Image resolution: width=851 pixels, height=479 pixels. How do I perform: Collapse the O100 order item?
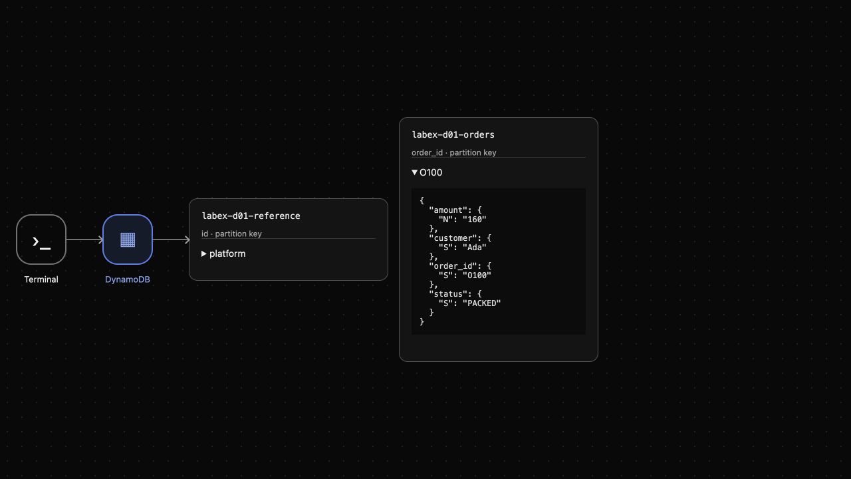click(499, 172)
